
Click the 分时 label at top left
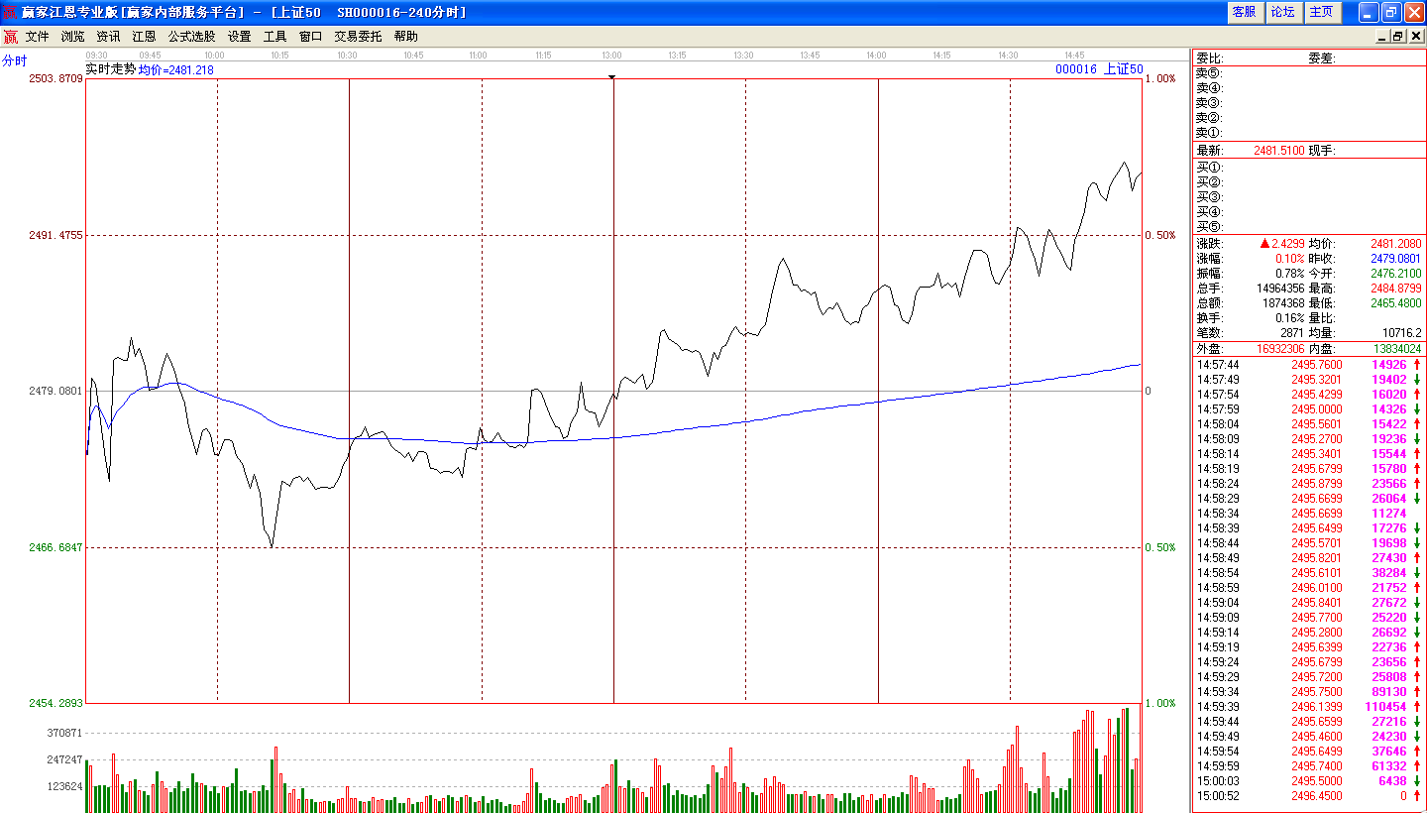coord(14,60)
